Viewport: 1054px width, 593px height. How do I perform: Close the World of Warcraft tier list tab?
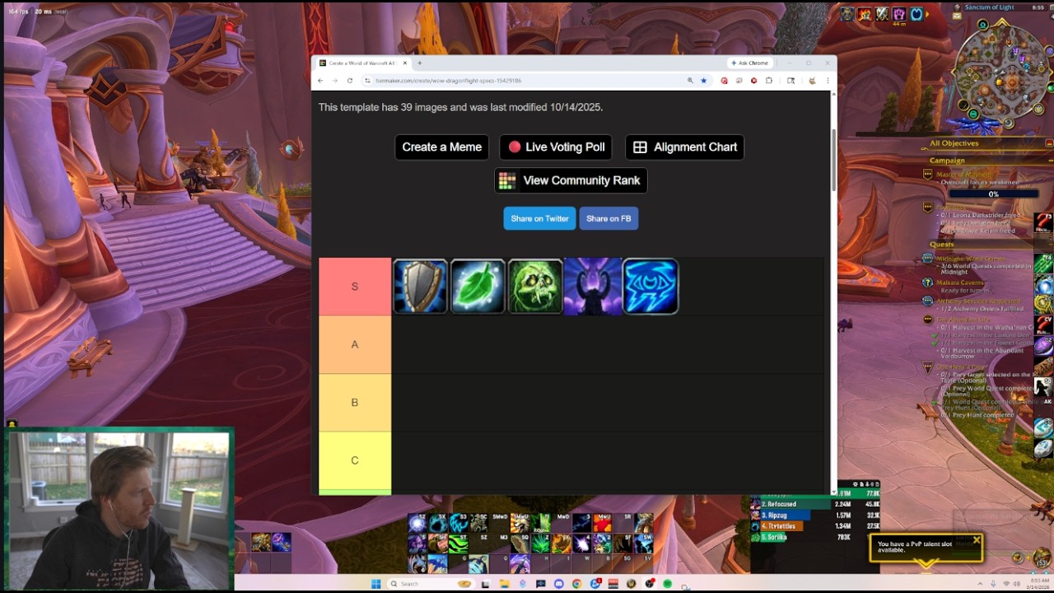pyautogui.click(x=405, y=63)
